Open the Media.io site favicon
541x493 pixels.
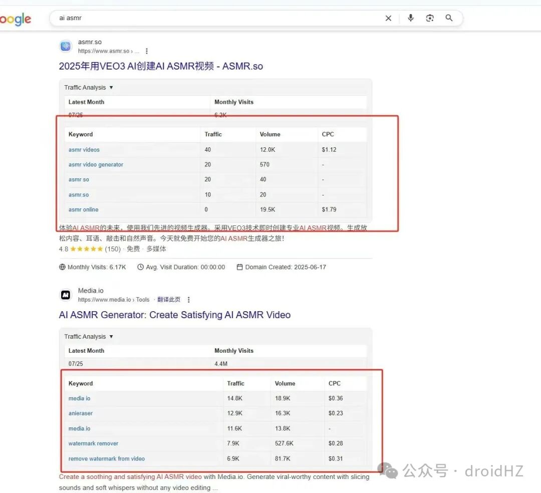pos(66,295)
